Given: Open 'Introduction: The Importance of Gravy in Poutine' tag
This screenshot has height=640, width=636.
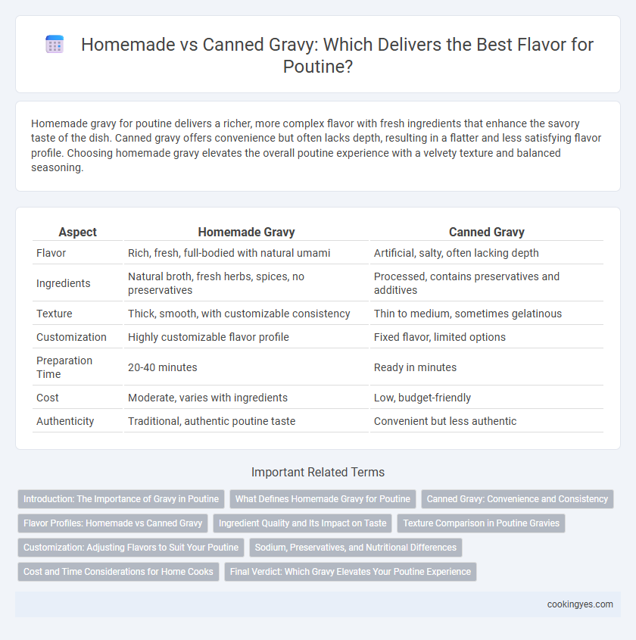Looking at the screenshot, I should (x=121, y=499).
